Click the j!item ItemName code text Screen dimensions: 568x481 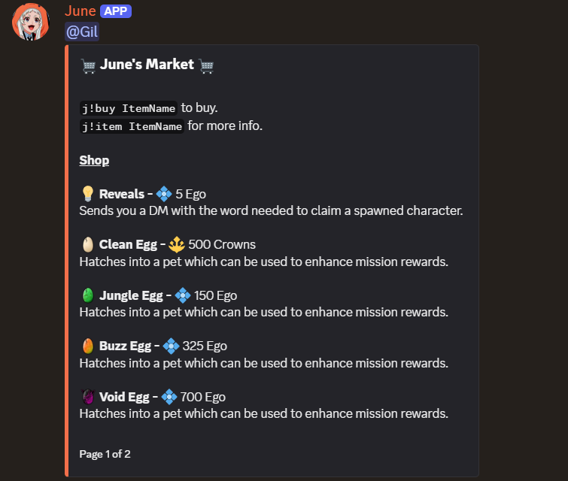(x=132, y=126)
